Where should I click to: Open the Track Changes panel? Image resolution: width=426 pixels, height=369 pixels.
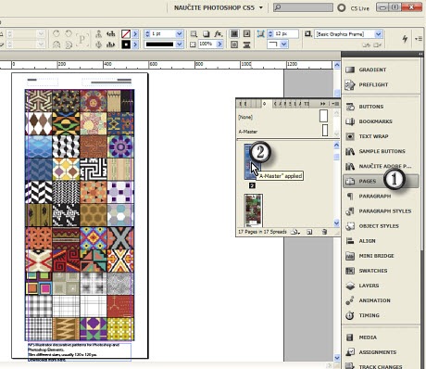[x=381, y=366]
